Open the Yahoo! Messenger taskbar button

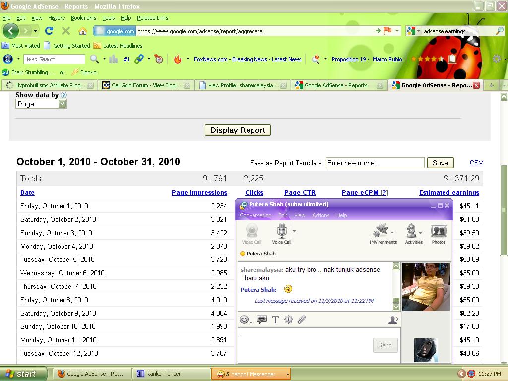click(x=251, y=374)
